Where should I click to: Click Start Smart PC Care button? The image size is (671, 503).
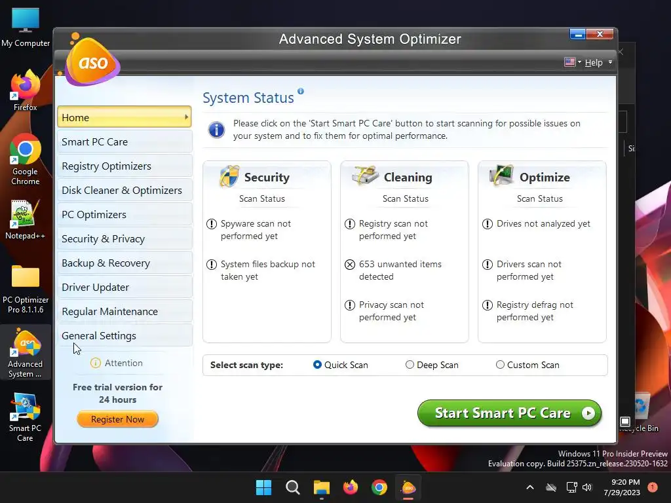509,413
